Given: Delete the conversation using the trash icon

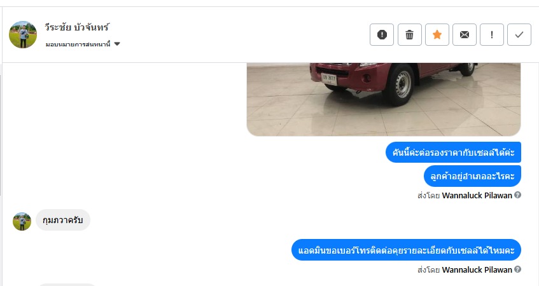Looking at the screenshot, I should (x=409, y=35).
